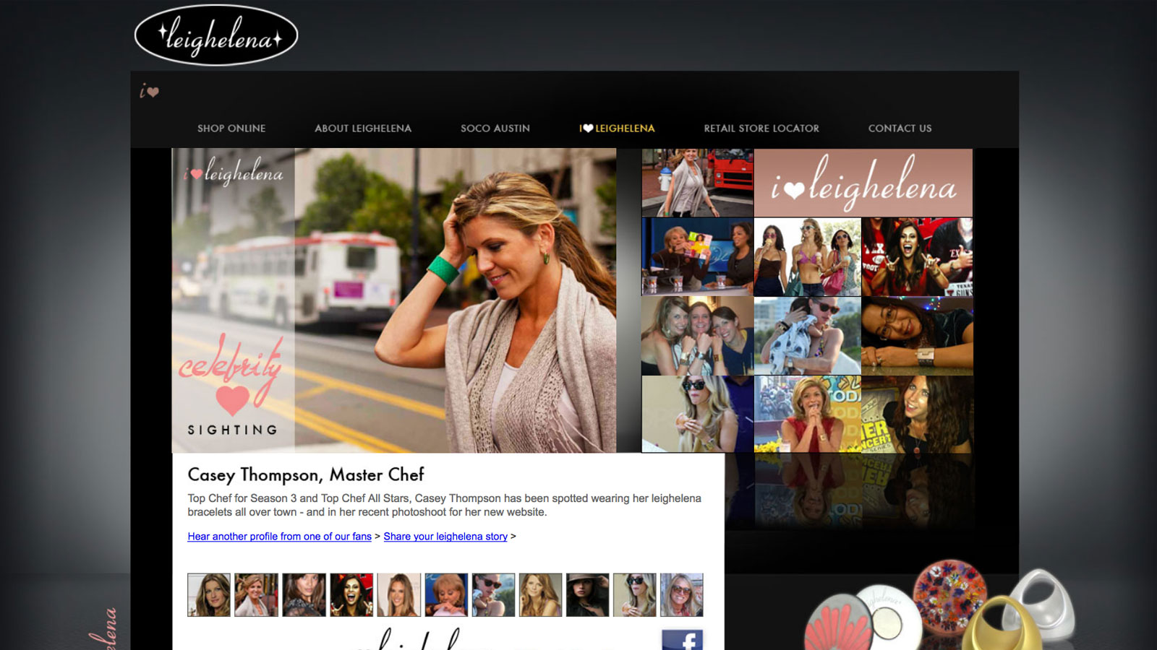Click 'Hear another profile from our fans' link

(279, 537)
